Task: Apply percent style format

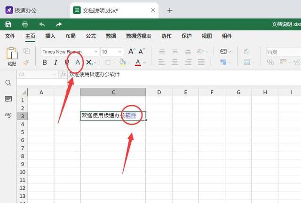Action: 270,62
